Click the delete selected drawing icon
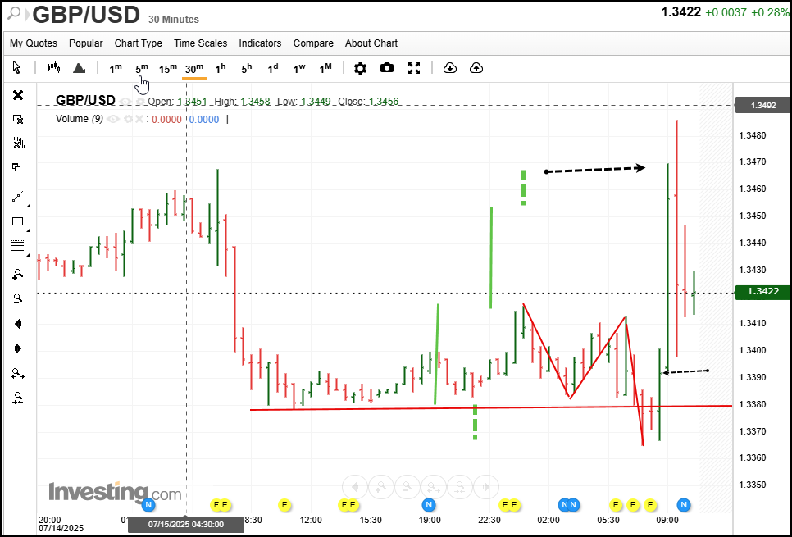 point(18,119)
